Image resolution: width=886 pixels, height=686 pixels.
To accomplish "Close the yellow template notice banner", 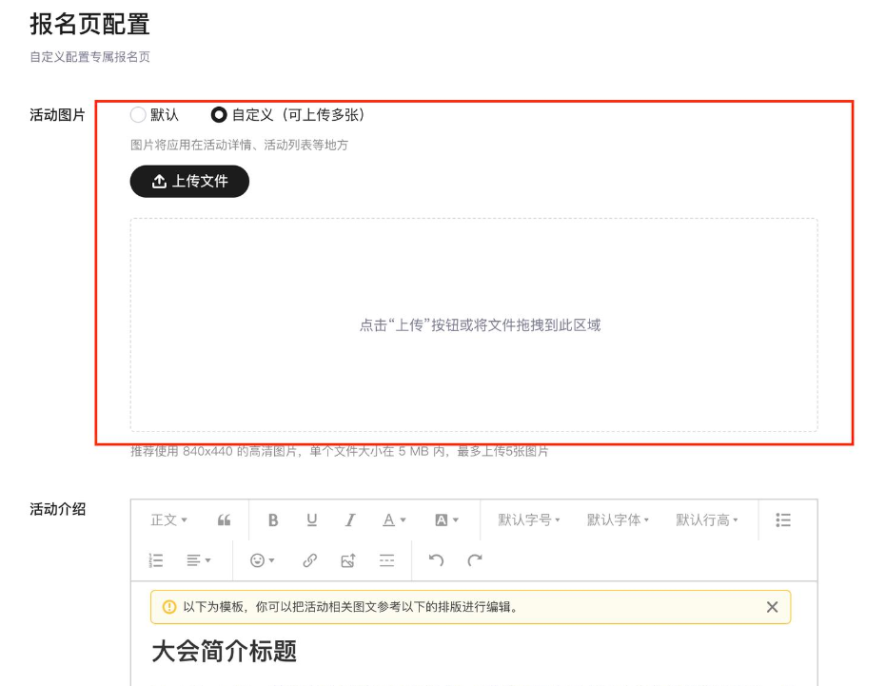I will pos(772,607).
